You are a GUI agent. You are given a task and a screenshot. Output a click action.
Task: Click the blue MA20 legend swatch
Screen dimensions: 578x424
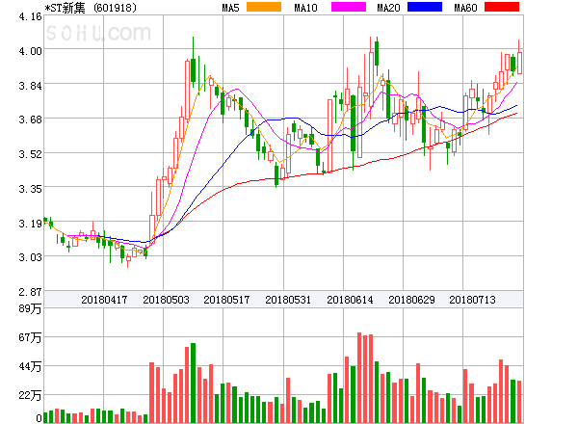[425, 7]
